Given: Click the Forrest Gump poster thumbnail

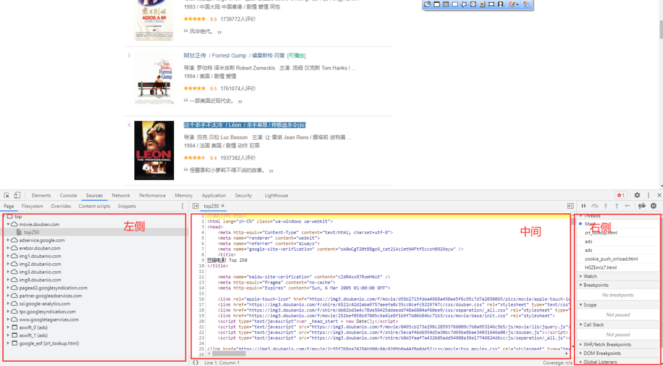Looking at the screenshot, I should click(x=154, y=78).
